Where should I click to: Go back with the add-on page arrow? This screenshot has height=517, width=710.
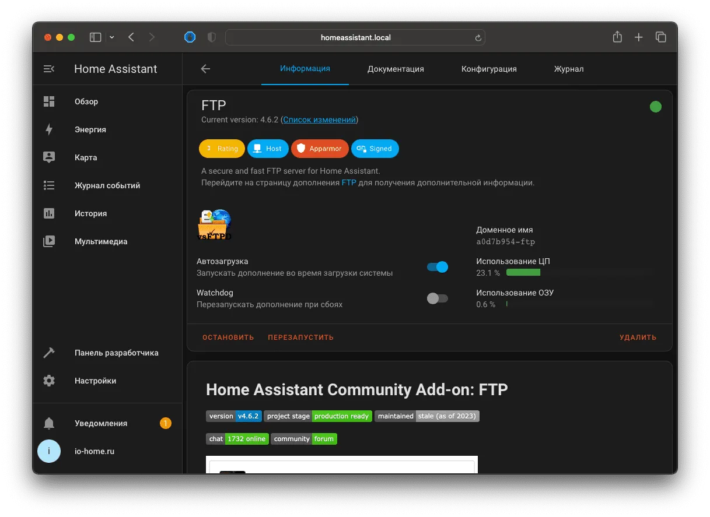coord(205,69)
